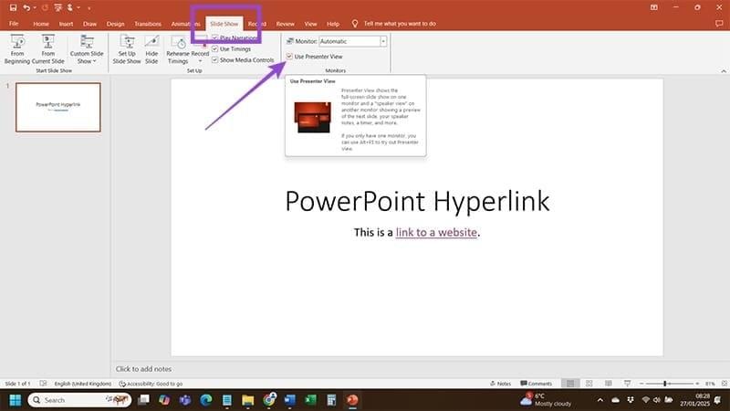Open the Help tab

pyautogui.click(x=333, y=24)
